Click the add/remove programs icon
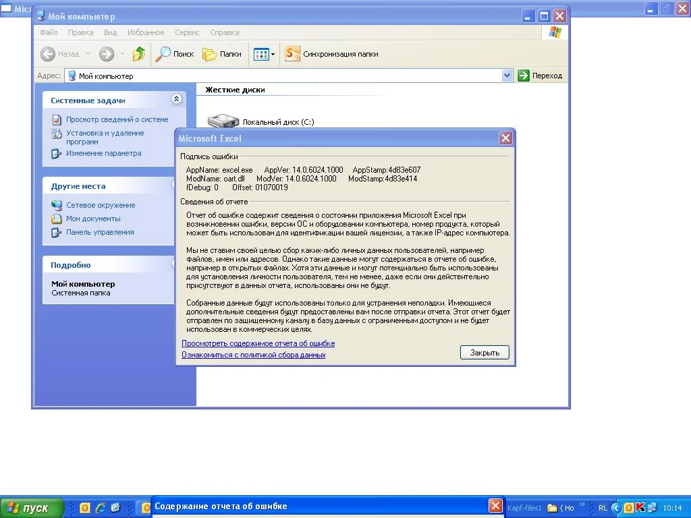 coord(57,134)
